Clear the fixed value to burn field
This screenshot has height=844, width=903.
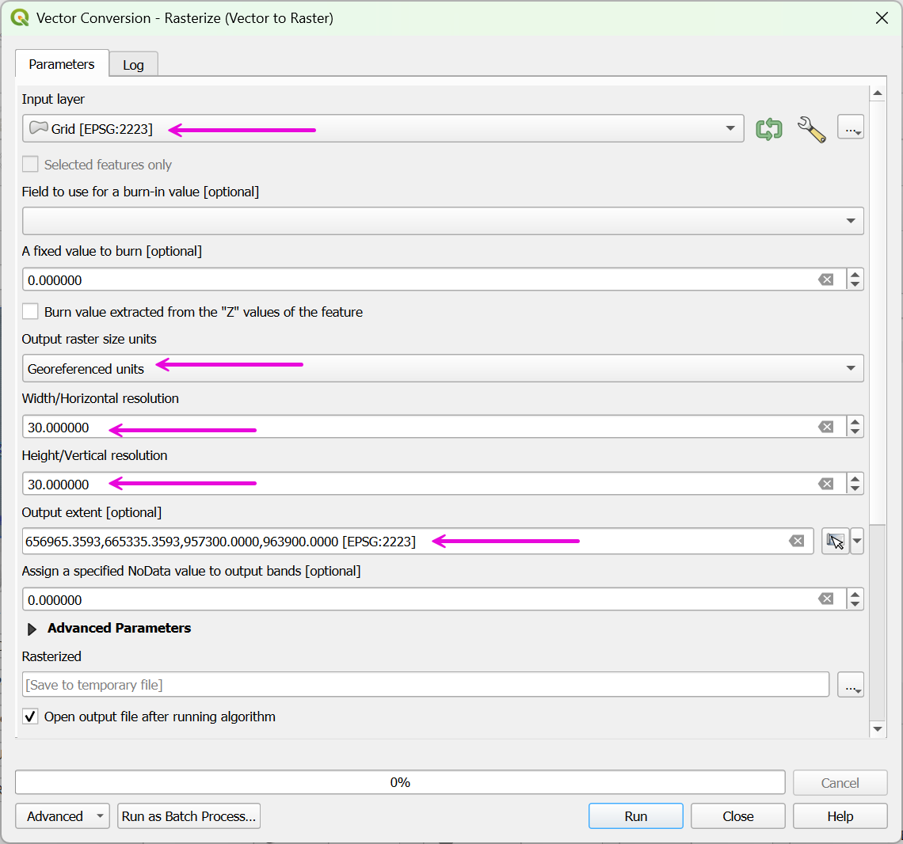pyautogui.click(x=825, y=279)
